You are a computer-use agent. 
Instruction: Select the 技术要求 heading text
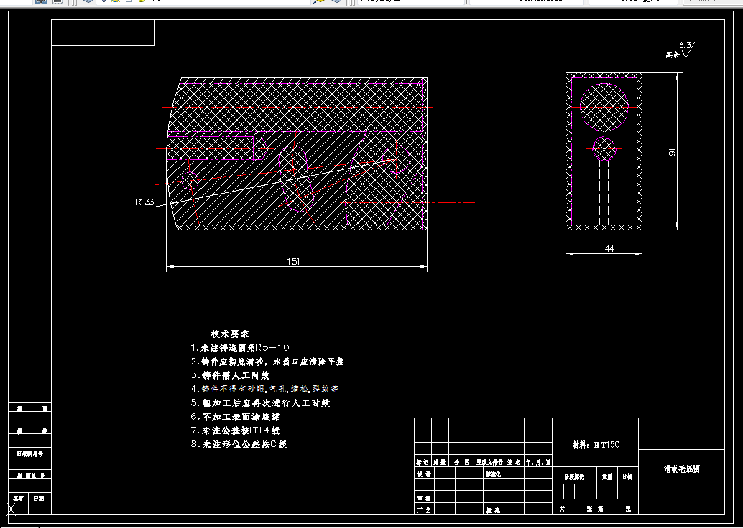point(230,334)
